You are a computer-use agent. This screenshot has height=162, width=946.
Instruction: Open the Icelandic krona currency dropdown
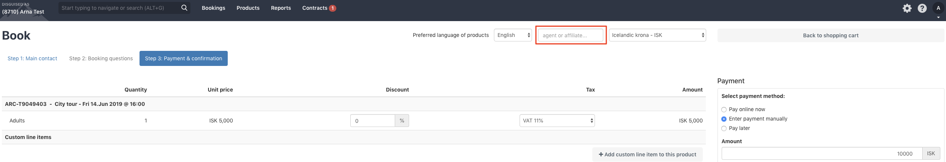click(x=657, y=35)
